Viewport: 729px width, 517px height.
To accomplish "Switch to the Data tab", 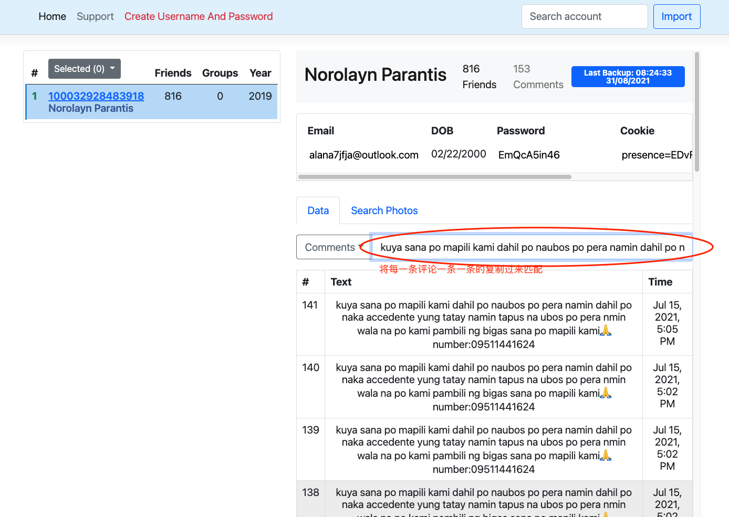I will [318, 210].
